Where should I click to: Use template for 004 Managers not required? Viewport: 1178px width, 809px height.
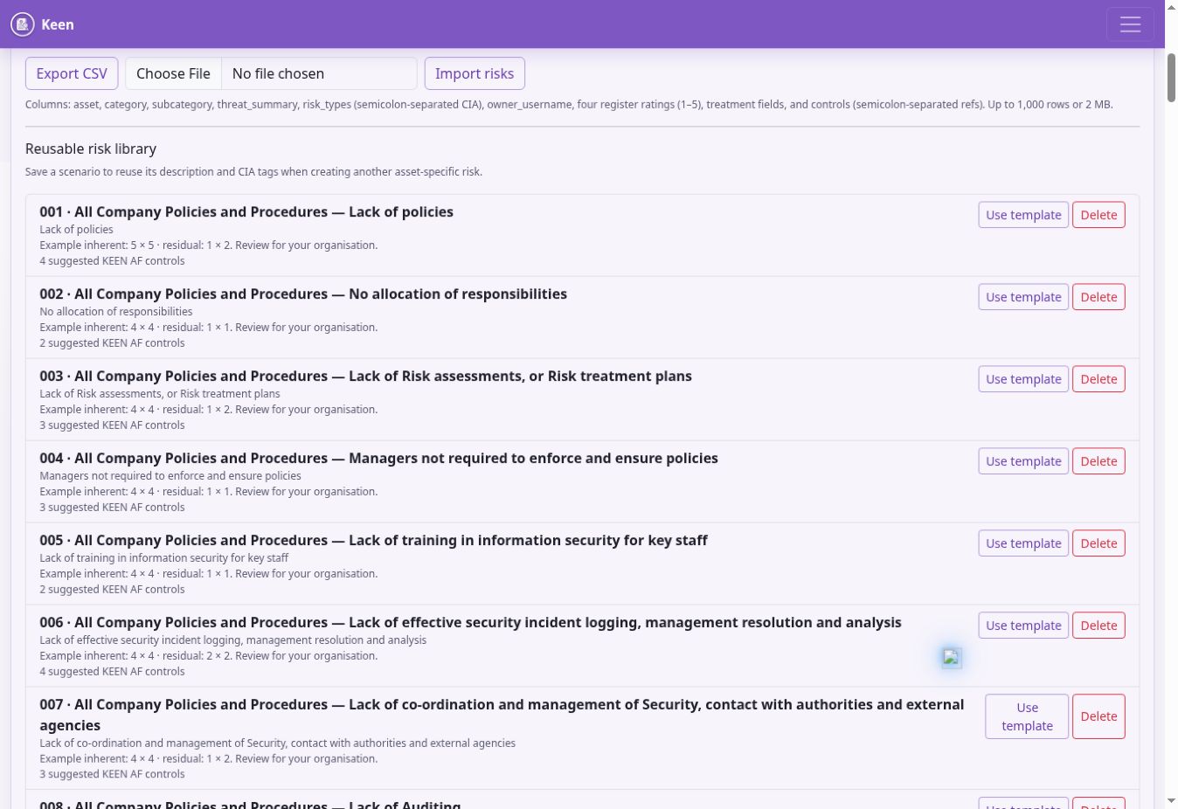click(1023, 461)
